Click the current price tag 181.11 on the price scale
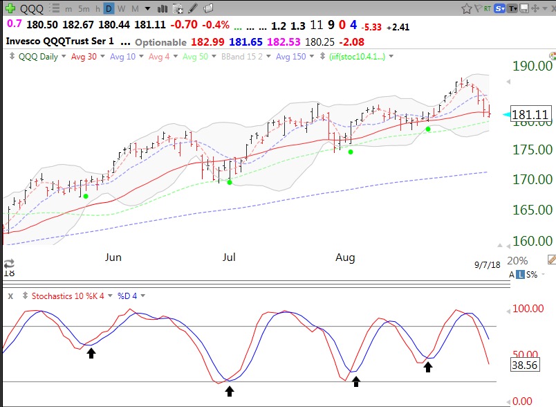The image size is (556, 407). pyautogui.click(x=530, y=114)
